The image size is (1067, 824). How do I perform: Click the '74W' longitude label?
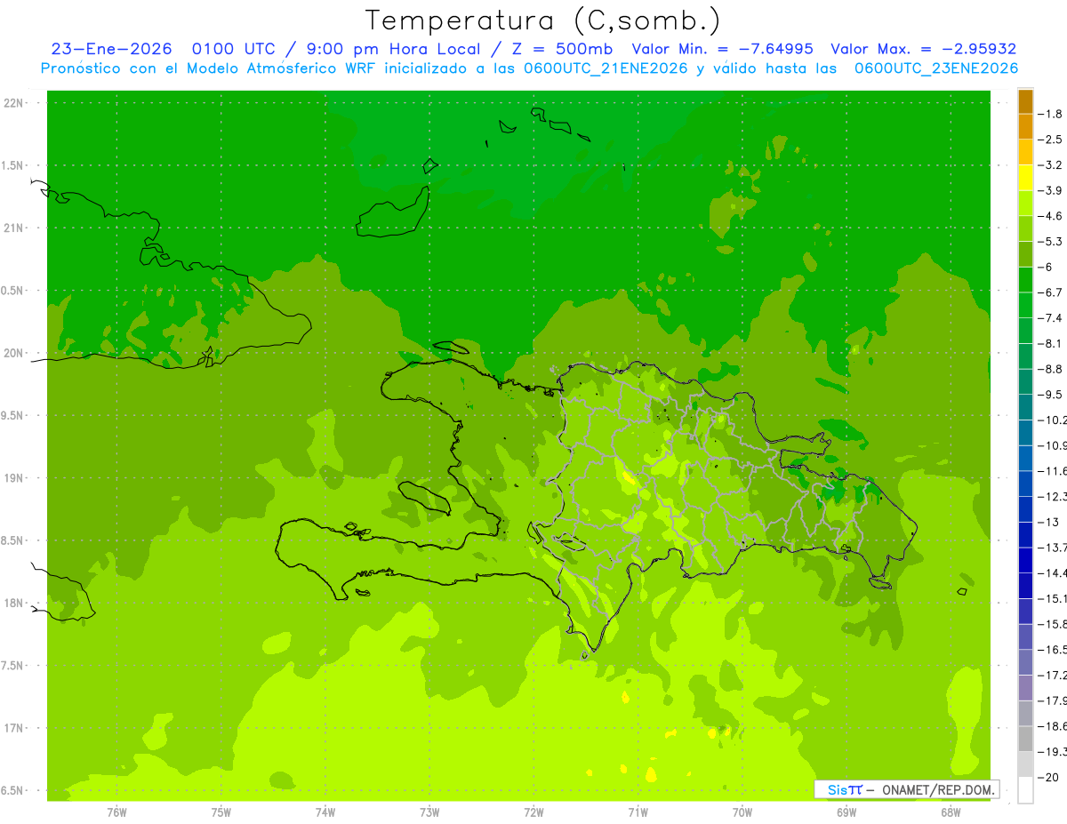325,812
